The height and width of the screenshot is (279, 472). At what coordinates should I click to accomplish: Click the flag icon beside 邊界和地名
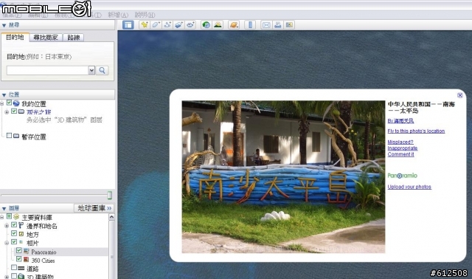21,225
